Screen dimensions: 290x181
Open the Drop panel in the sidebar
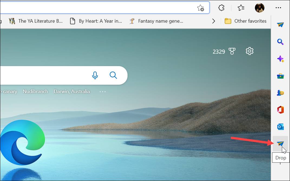pos(281,144)
